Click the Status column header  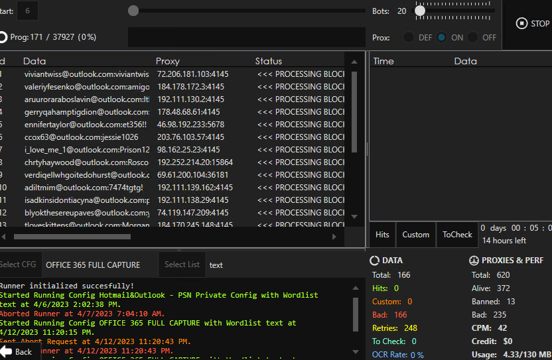pos(269,61)
